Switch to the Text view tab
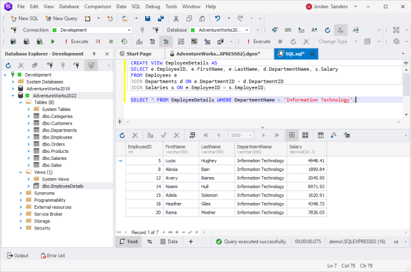The image size is (411, 272). (129, 242)
